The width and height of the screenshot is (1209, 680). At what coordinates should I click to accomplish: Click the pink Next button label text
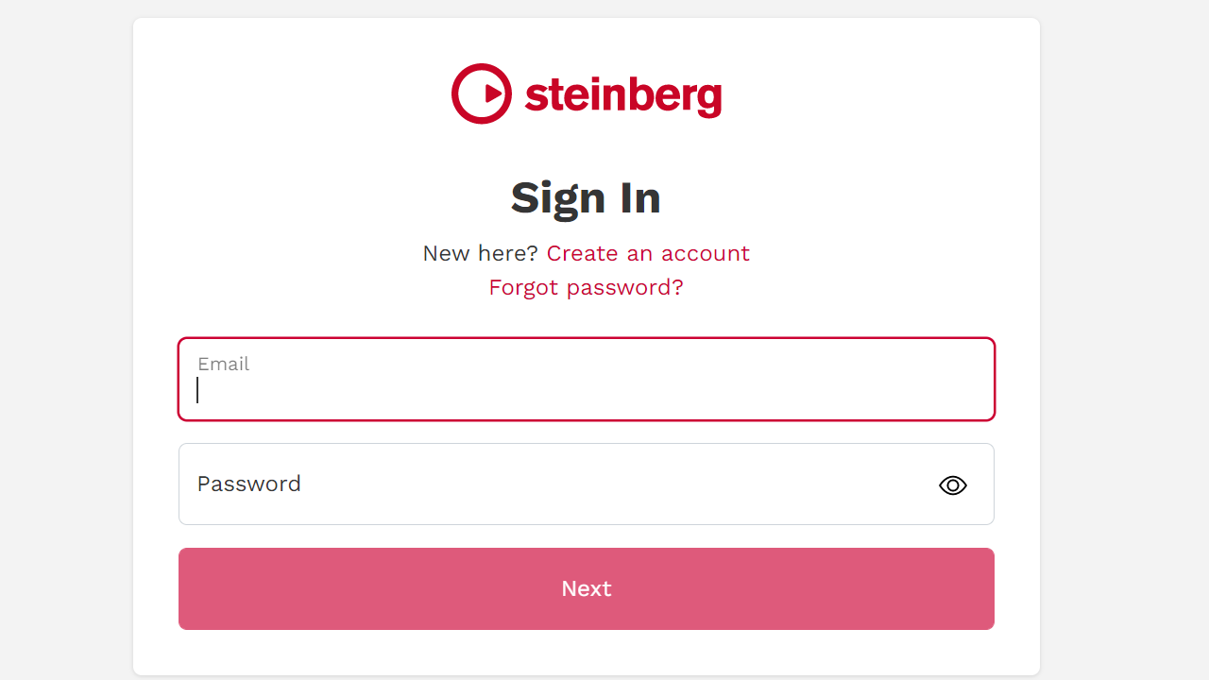click(586, 588)
